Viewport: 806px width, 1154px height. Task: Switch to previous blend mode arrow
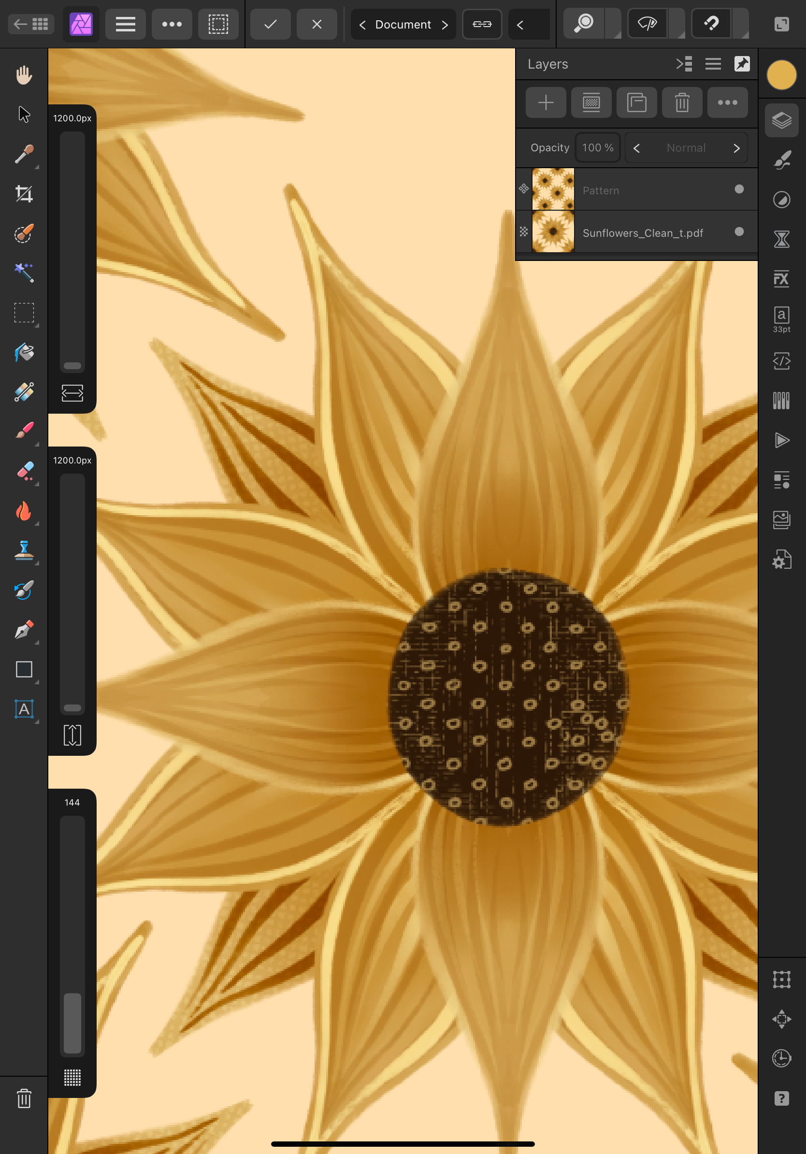[637, 148]
